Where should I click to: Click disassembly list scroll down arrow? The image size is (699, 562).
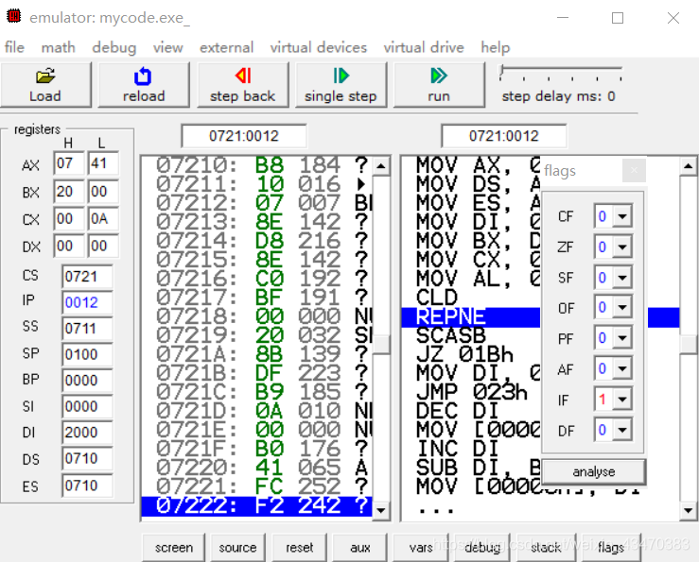(689, 510)
